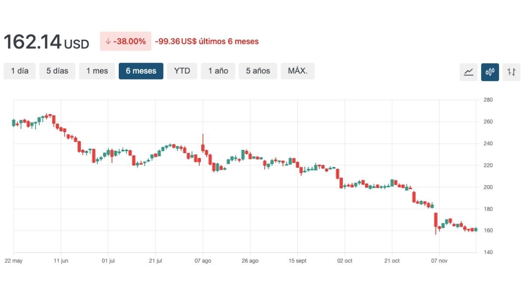Select the 1 día time range
Image resolution: width=524 pixels, height=294 pixels.
pos(20,71)
